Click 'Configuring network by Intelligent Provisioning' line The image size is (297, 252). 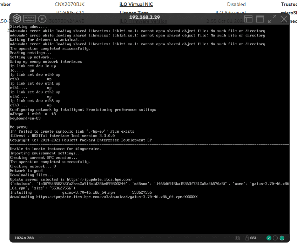pyautogui.click(x=83, y=110)
